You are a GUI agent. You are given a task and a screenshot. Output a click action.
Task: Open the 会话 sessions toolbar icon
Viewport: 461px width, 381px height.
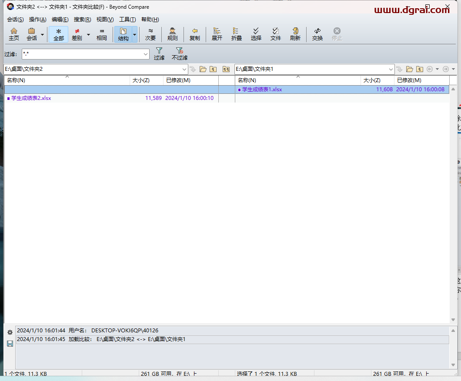tap(32, 34)
